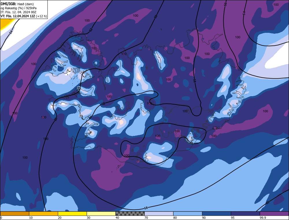
Task: Click the '64' contour label
Action: tap(11, 32)
